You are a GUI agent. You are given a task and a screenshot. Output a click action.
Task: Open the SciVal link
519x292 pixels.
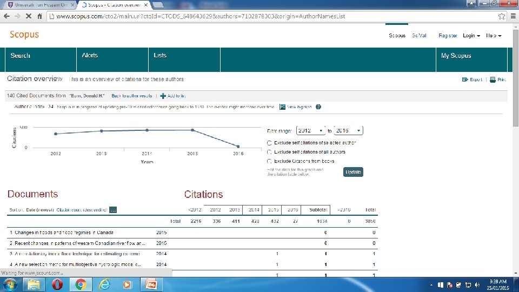click(418, 36)
